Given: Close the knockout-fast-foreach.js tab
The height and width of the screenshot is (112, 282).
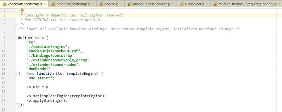Looking at the screenshot, I should [x=173, y=4].
